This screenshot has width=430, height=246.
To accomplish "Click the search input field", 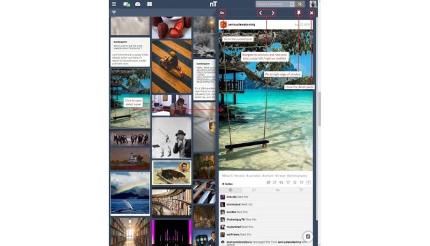I will coord(275,4).
